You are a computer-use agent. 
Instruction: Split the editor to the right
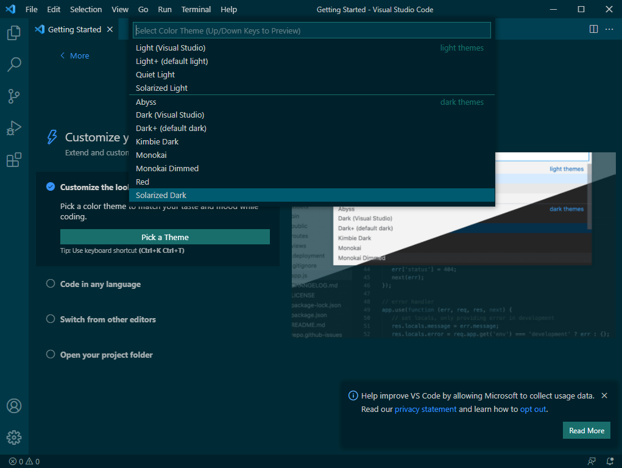tap(593, 29)
